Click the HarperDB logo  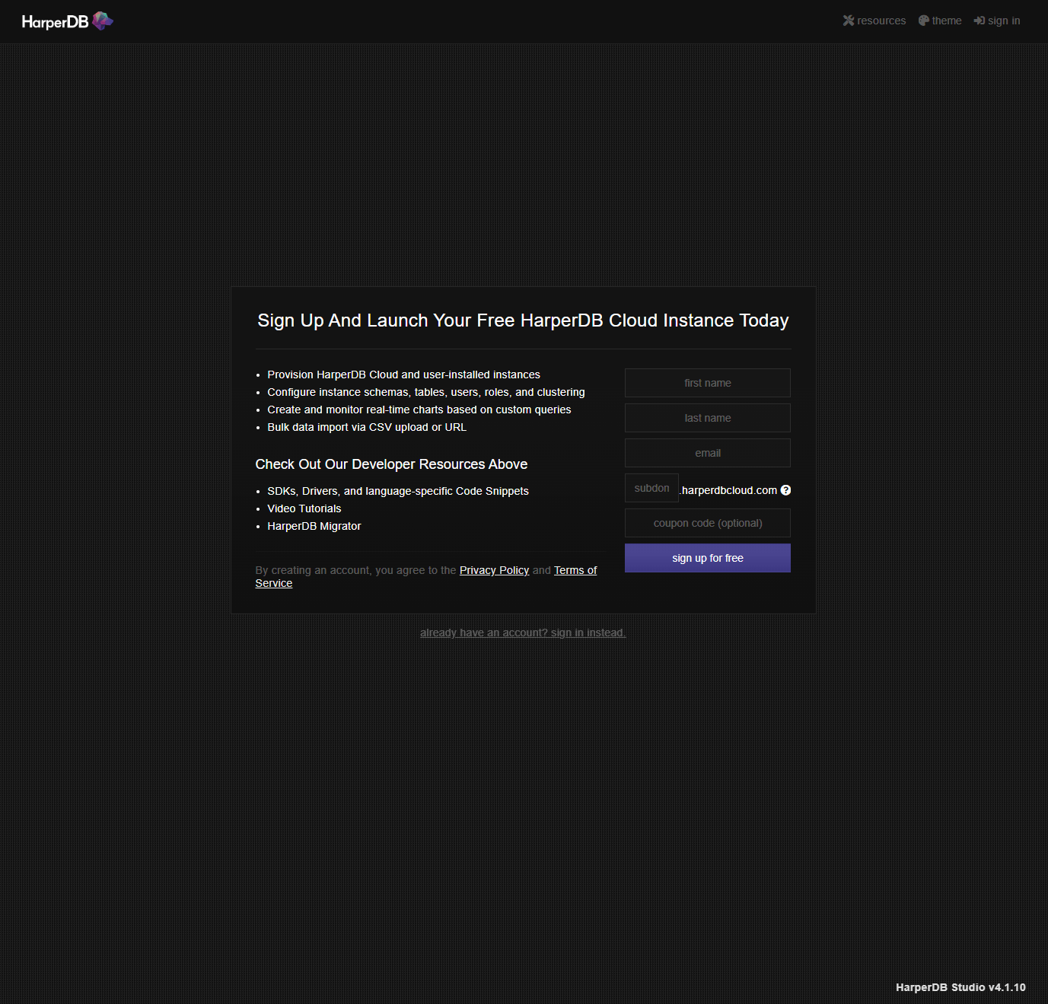[x=68, y=21]
